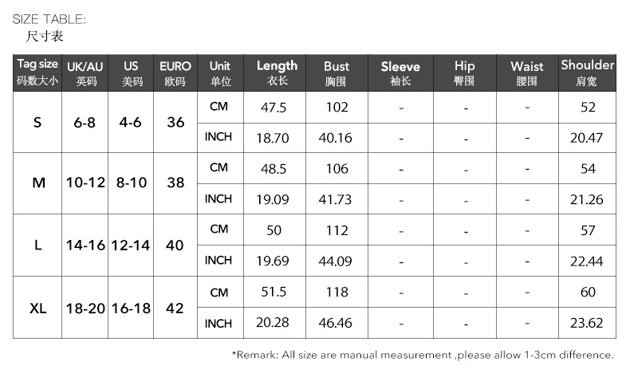Click the Bust column header
This screenshot has width=630, height=381.
[x=336, y=73]
